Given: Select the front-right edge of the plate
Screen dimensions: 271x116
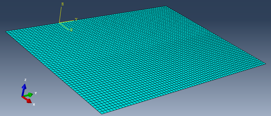Looking at the screenshot, I should (x=183, y=89).
